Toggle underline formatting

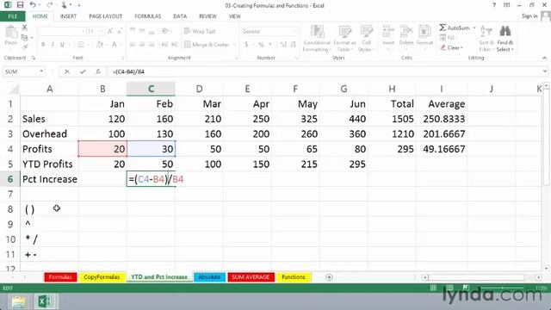62,44
